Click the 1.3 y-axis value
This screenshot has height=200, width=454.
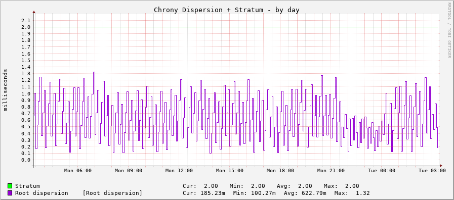click(x=26, y=74)
